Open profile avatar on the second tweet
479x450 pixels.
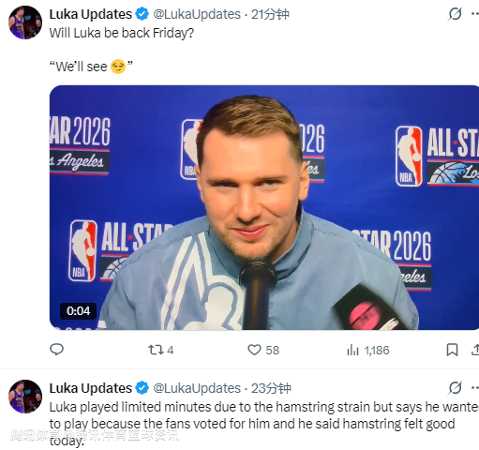tap(25, 397)
